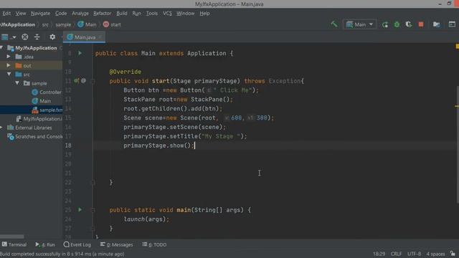Viewport: 459px width, 258px height.
Task: Expand External Libraries node
Action: [1, 128]
